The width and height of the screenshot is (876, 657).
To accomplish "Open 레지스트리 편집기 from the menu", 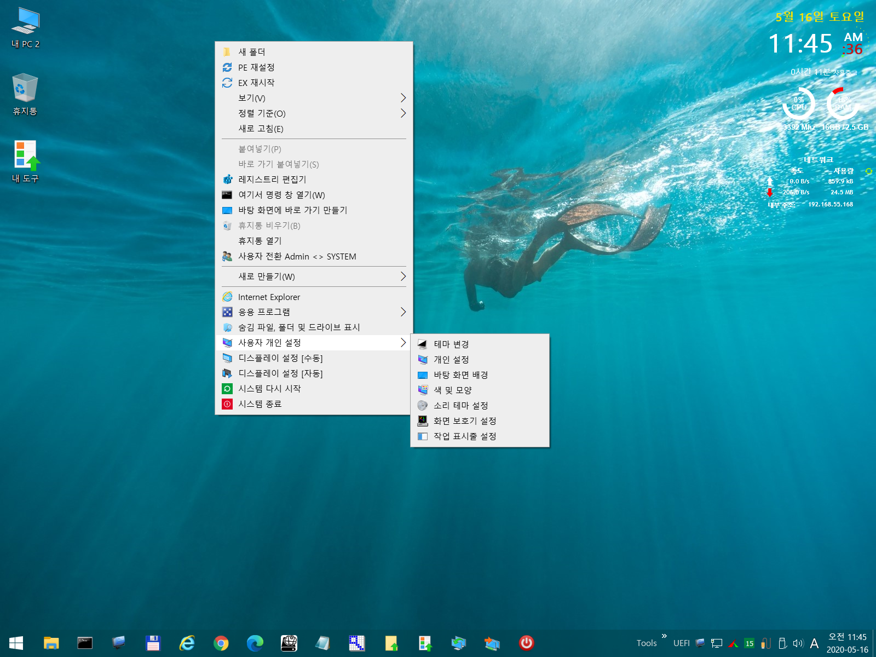I will [314, 180].
